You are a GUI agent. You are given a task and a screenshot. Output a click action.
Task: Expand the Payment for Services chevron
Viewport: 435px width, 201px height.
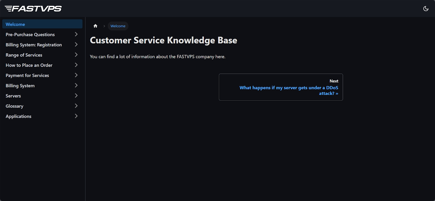coord(76,75)
